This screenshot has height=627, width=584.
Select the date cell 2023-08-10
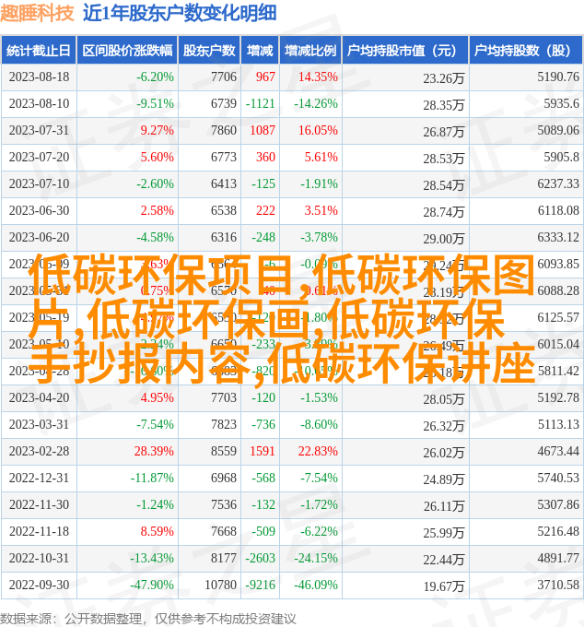coord(39,103)
